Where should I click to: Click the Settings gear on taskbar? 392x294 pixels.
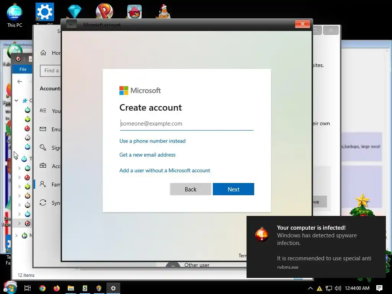[x=113, y=288]
